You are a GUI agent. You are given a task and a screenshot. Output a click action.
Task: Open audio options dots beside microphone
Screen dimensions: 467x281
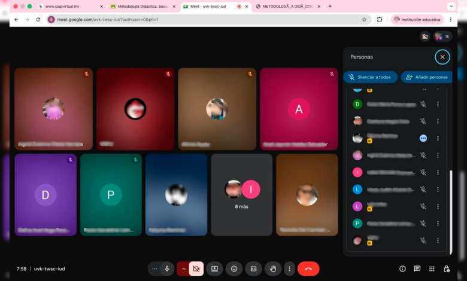154,269
